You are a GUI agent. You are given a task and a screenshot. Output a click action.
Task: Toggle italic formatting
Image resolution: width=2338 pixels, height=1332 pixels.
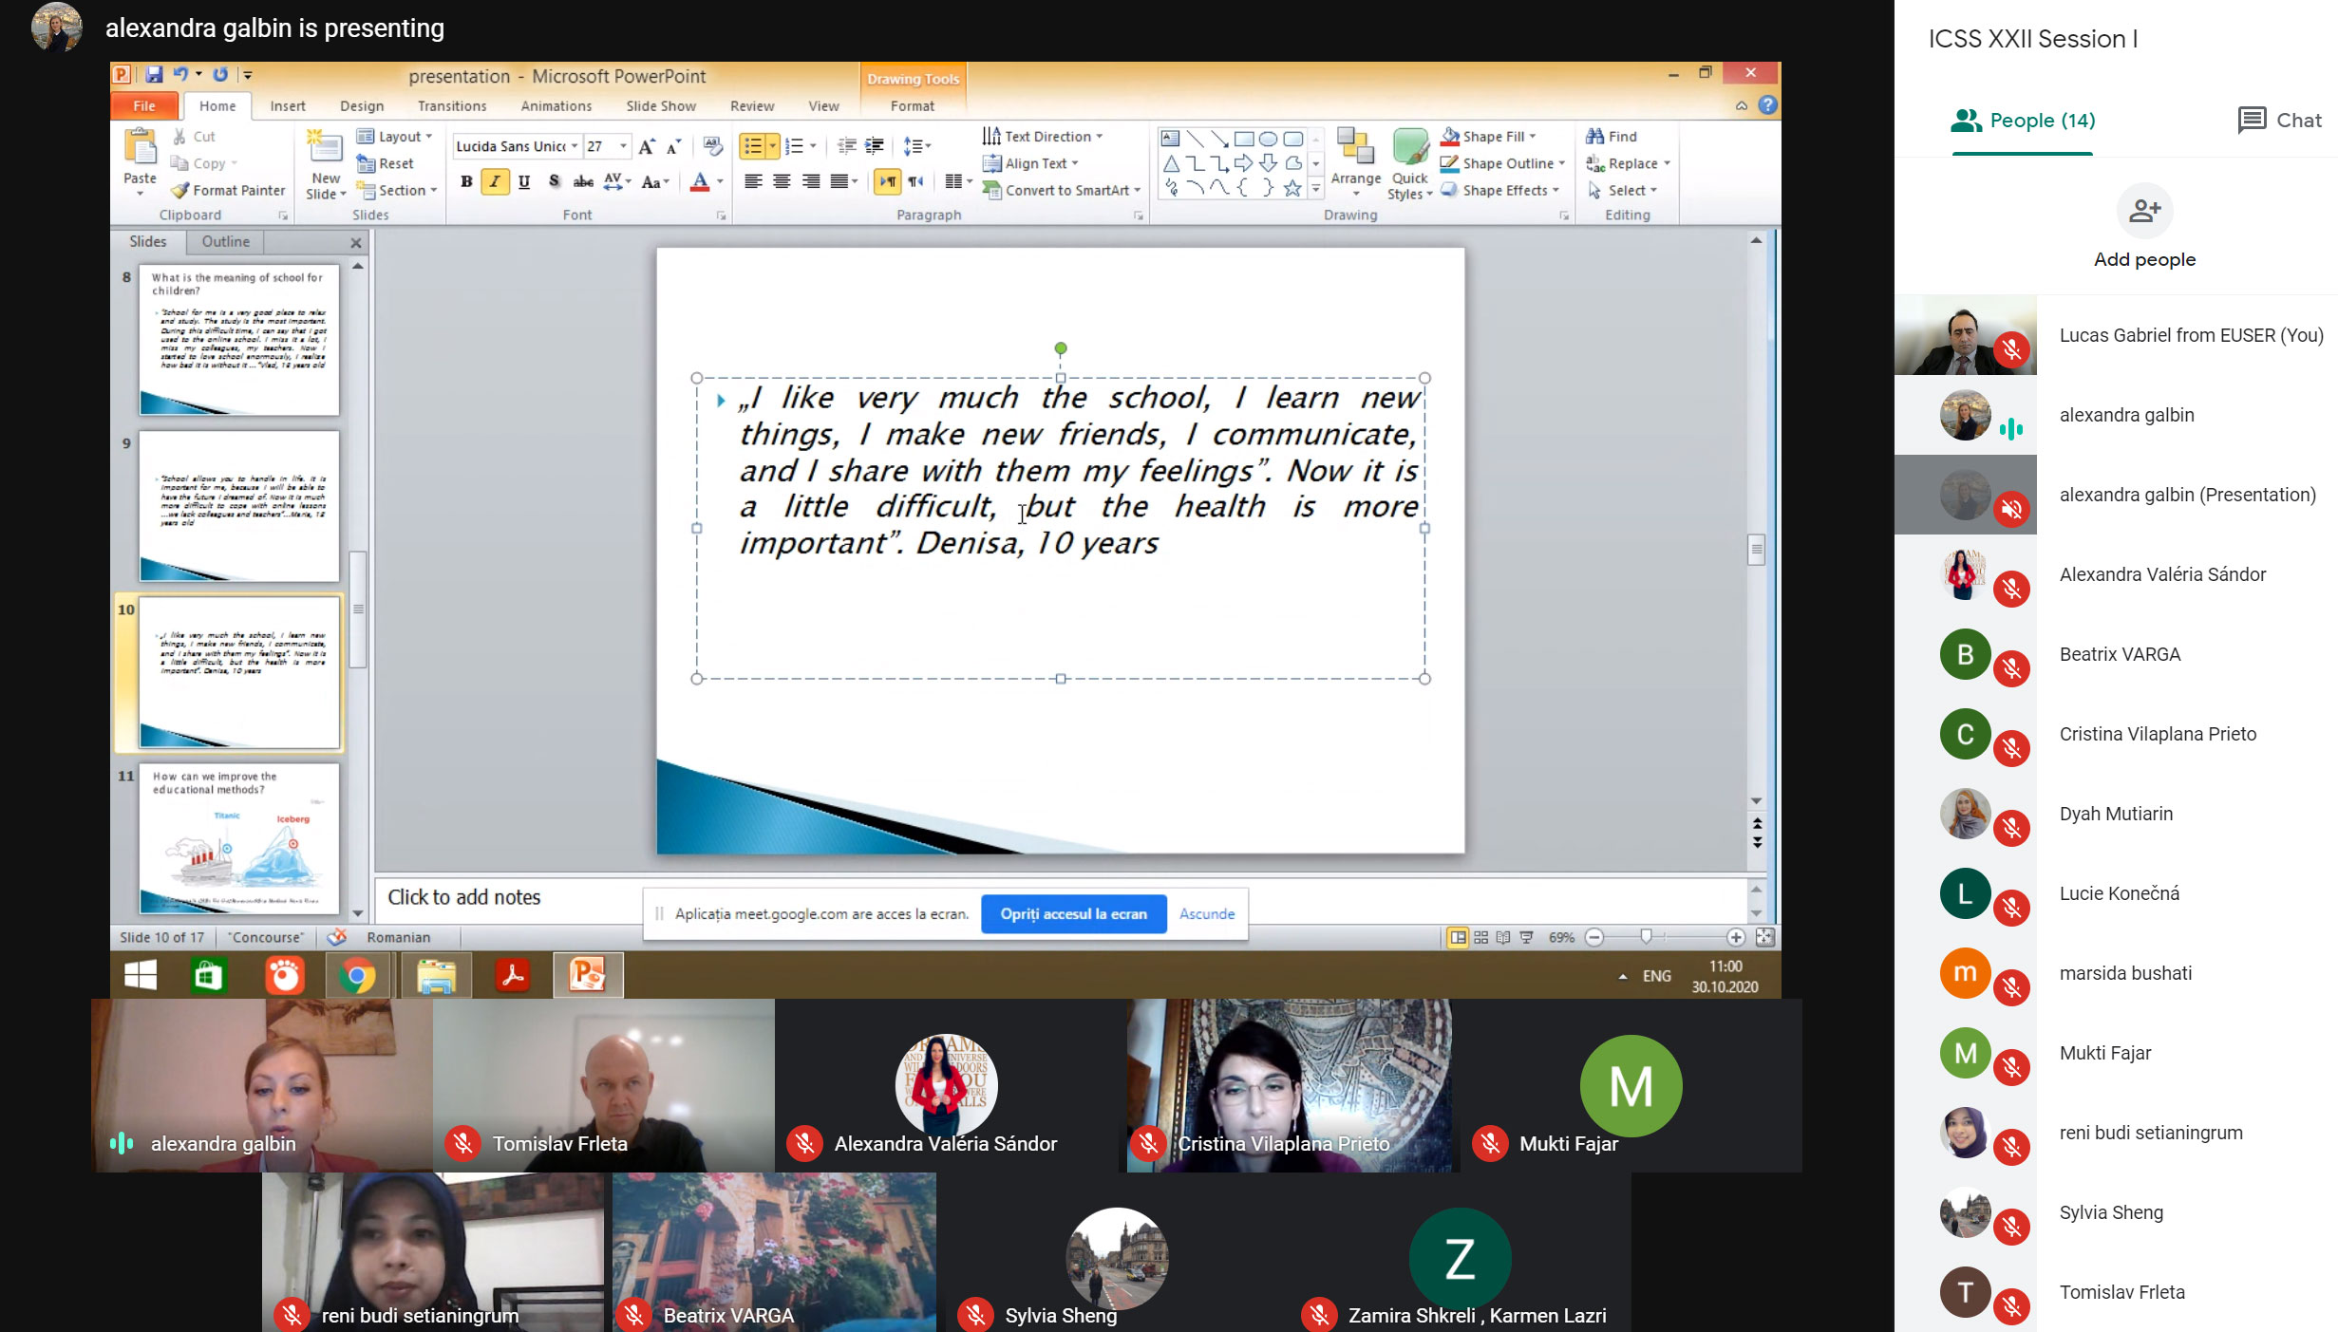(x=495, y=182)
